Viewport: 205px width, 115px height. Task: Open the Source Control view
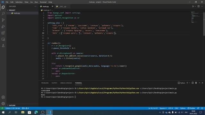[x=3, y=20]
